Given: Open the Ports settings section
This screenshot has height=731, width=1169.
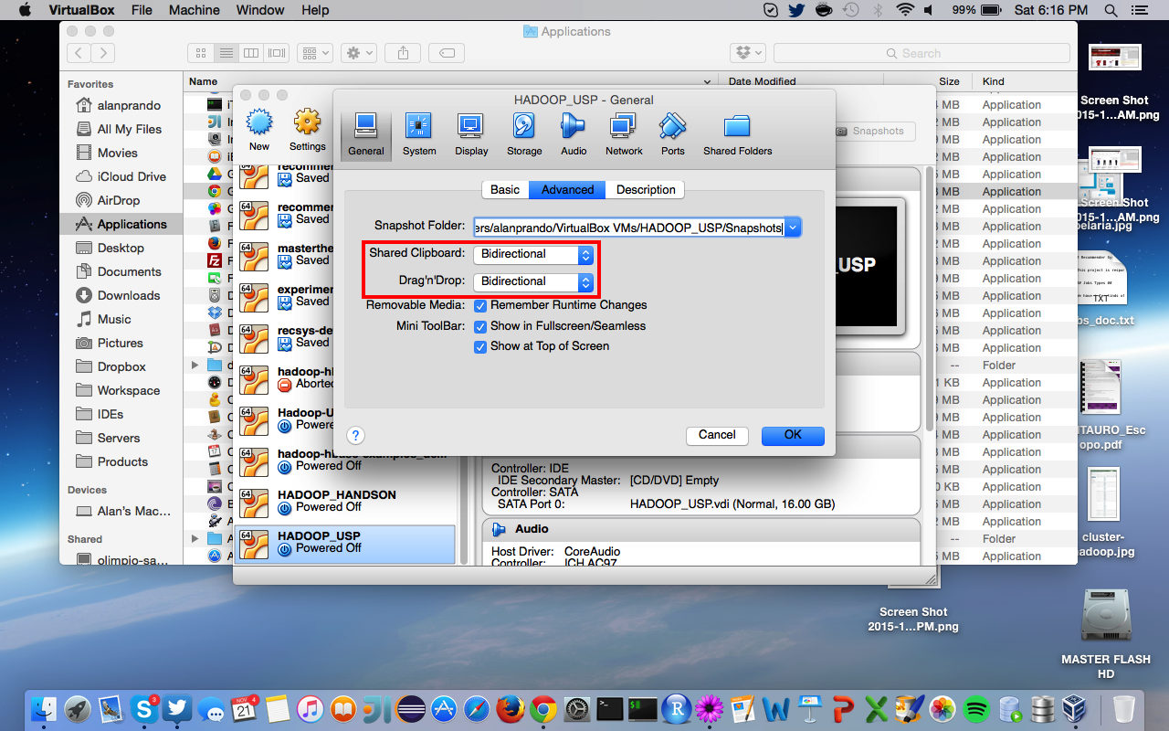Looking at the screenshot, I should pos(673,135).
